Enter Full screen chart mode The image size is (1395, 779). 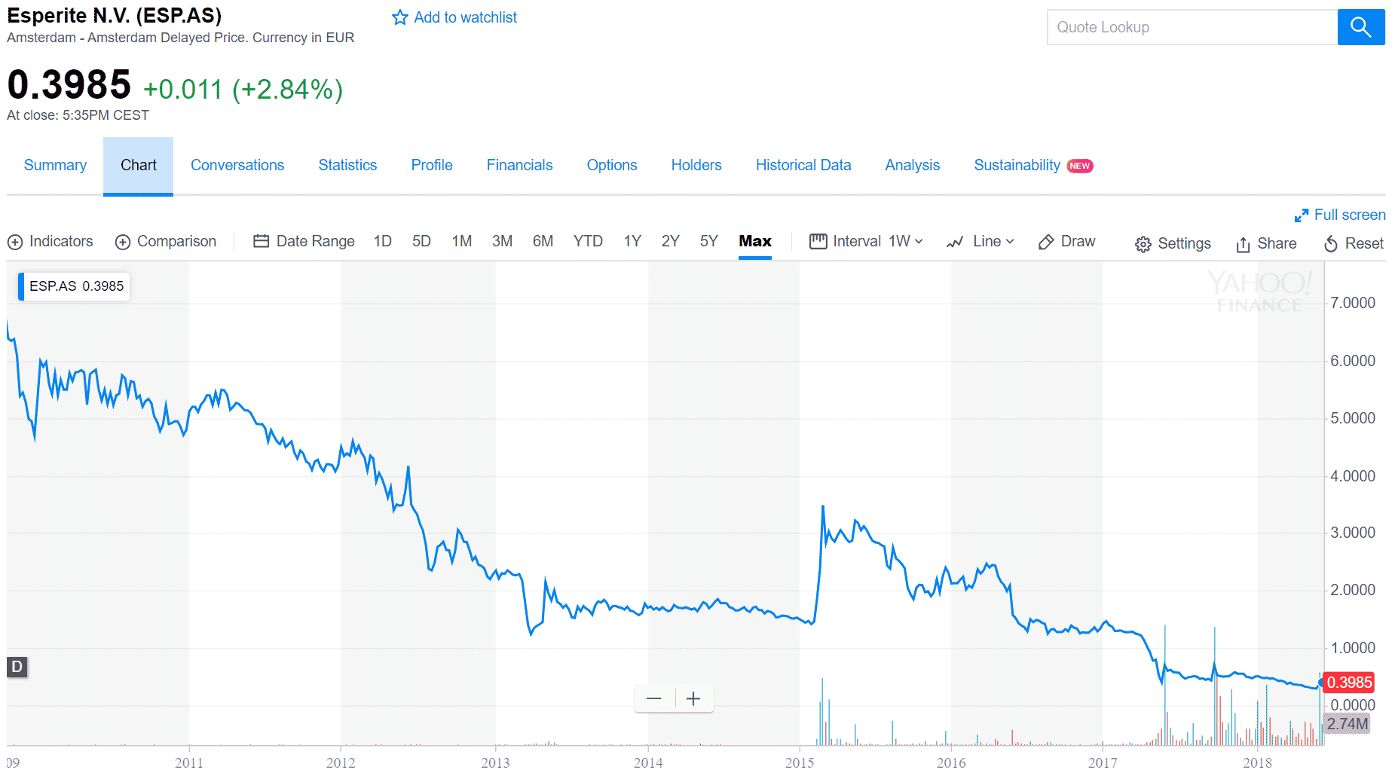pyautogui.click(x=1340, y=215)
